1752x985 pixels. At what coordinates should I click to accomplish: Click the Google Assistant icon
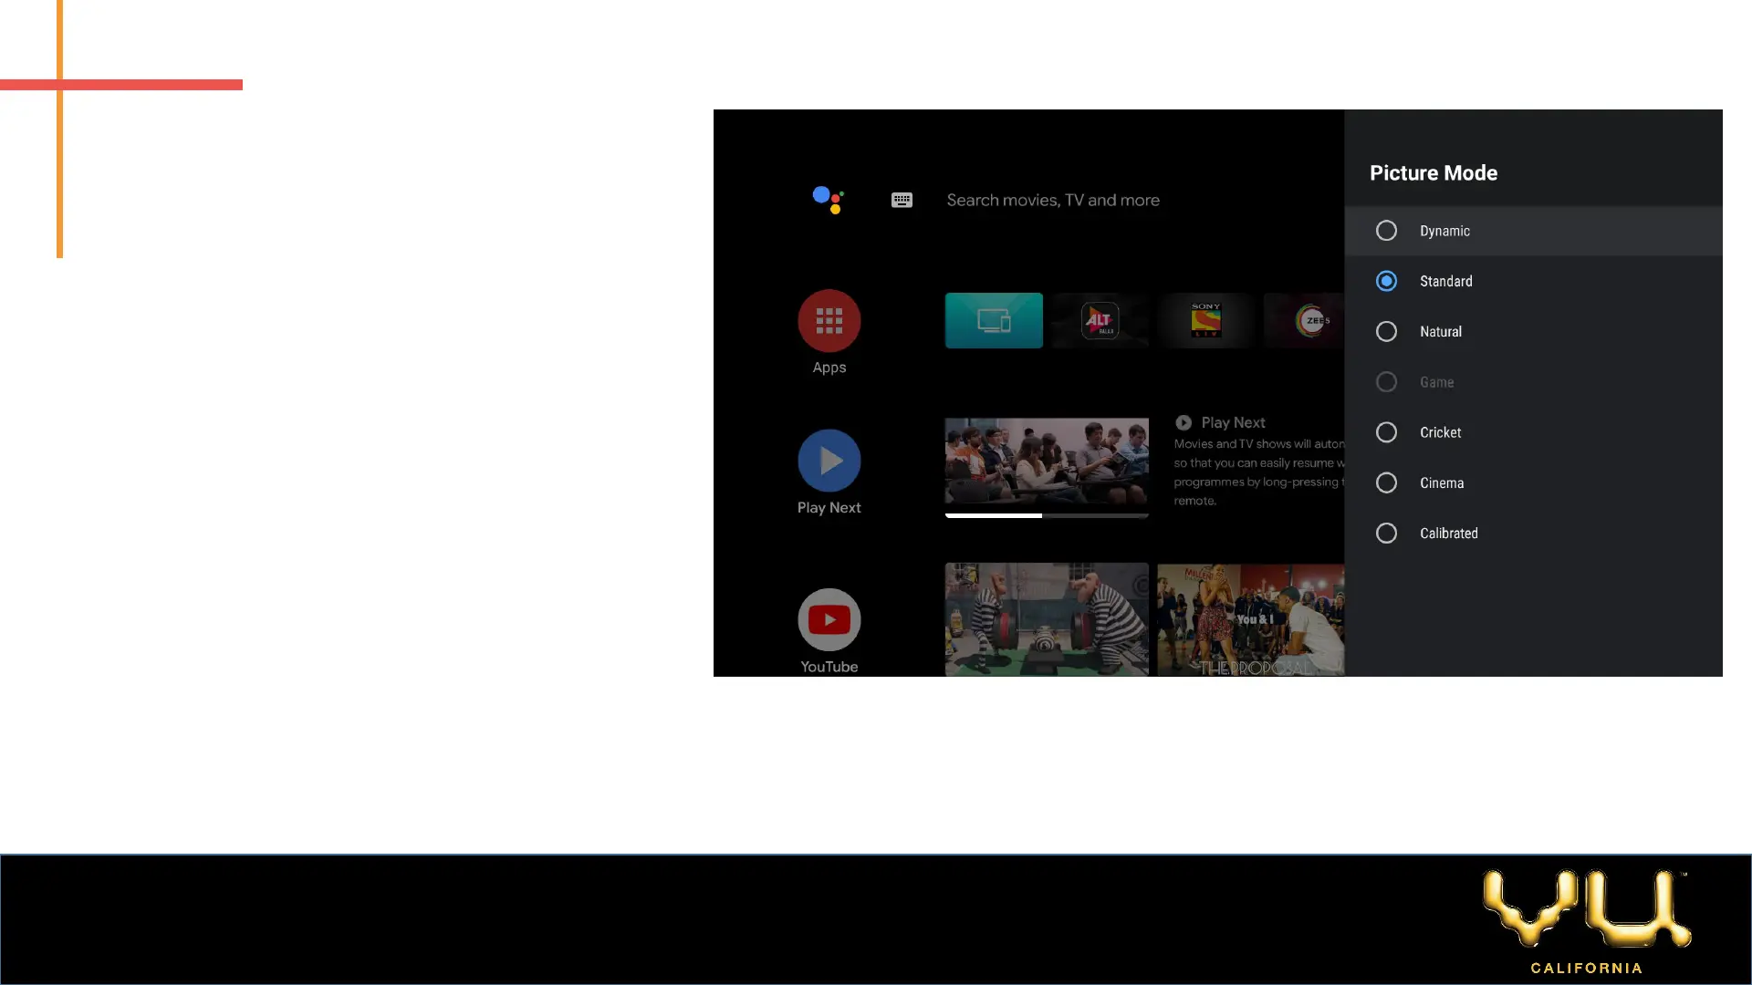pyautogui.click(x=828, y=200)
